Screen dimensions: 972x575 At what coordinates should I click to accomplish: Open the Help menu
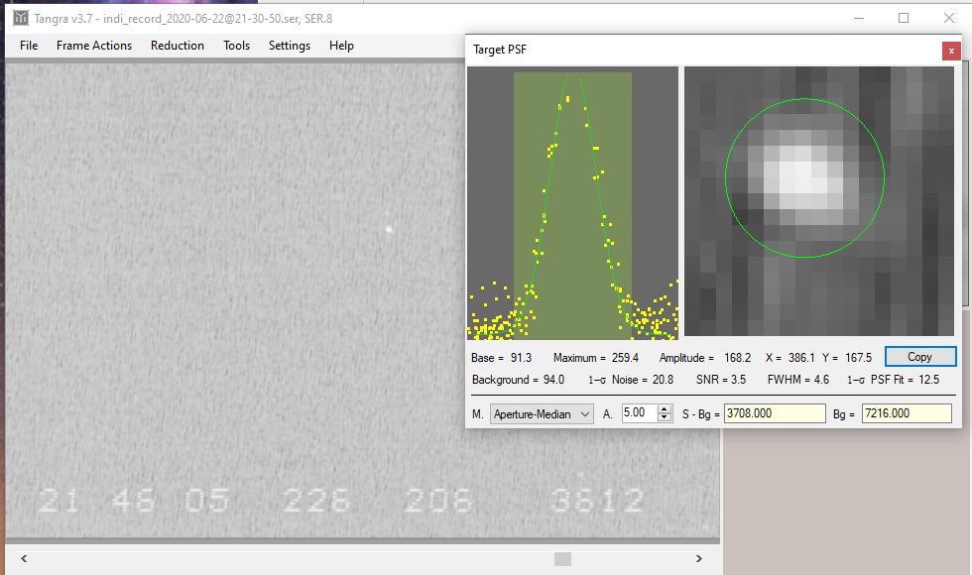341,46
